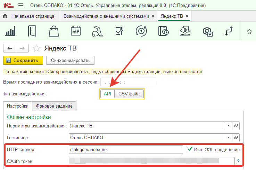Image resolution: width=256 pixels, height=188 pixels.
Task: Close the Взаимодействия с внешними системами tab
Action: click(x=153, y=16)
